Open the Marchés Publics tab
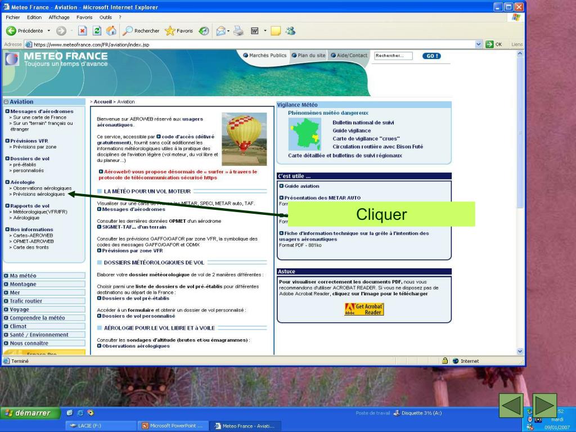The image size is (576, 432). (x=265, y=56)
